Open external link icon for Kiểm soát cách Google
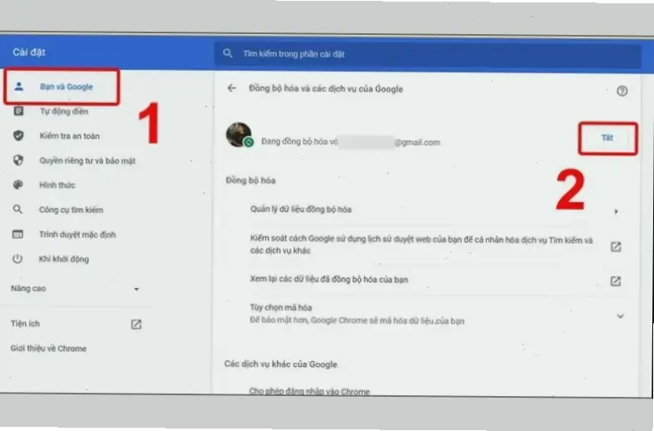The height and width of the screenshot is (431, 654). (x=616, y=246)
